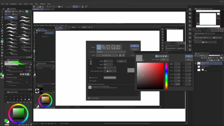This screenshot has width=224, height=126.
Task: Click the File name input field
Action: [x=115, y=52]
